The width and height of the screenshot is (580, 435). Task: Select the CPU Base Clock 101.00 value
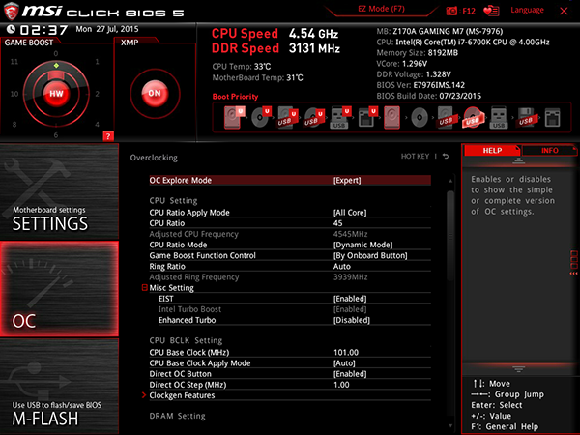346,352
